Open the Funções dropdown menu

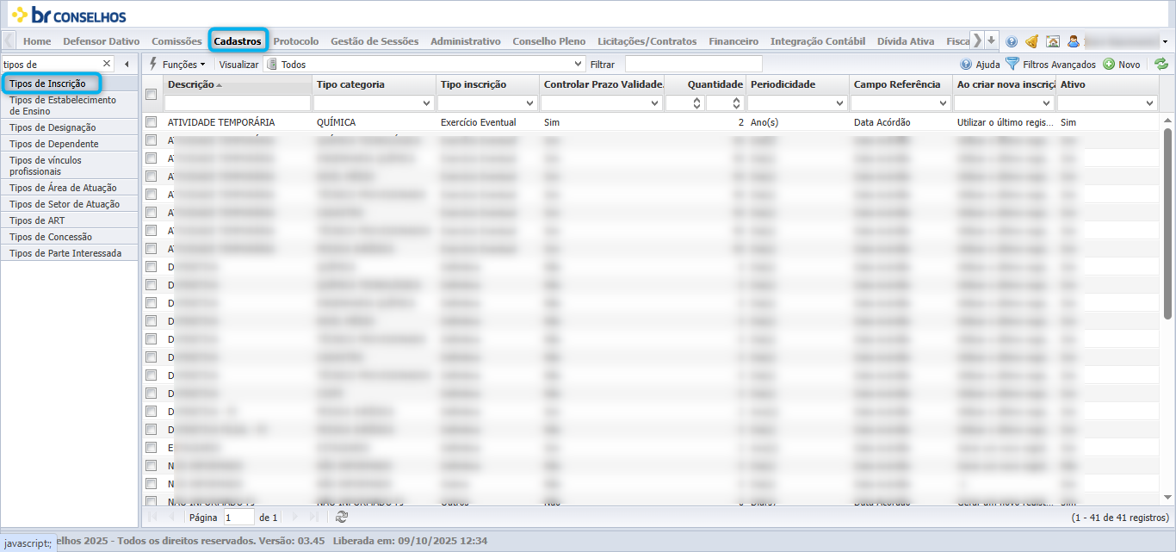(x=177, y=65)
